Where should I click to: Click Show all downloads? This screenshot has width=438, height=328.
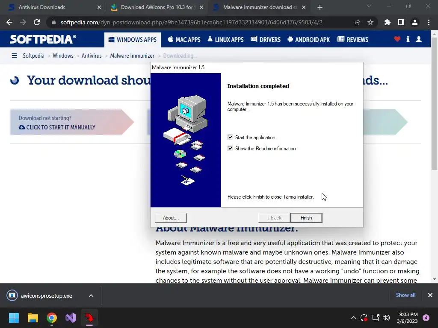point(405,295)
